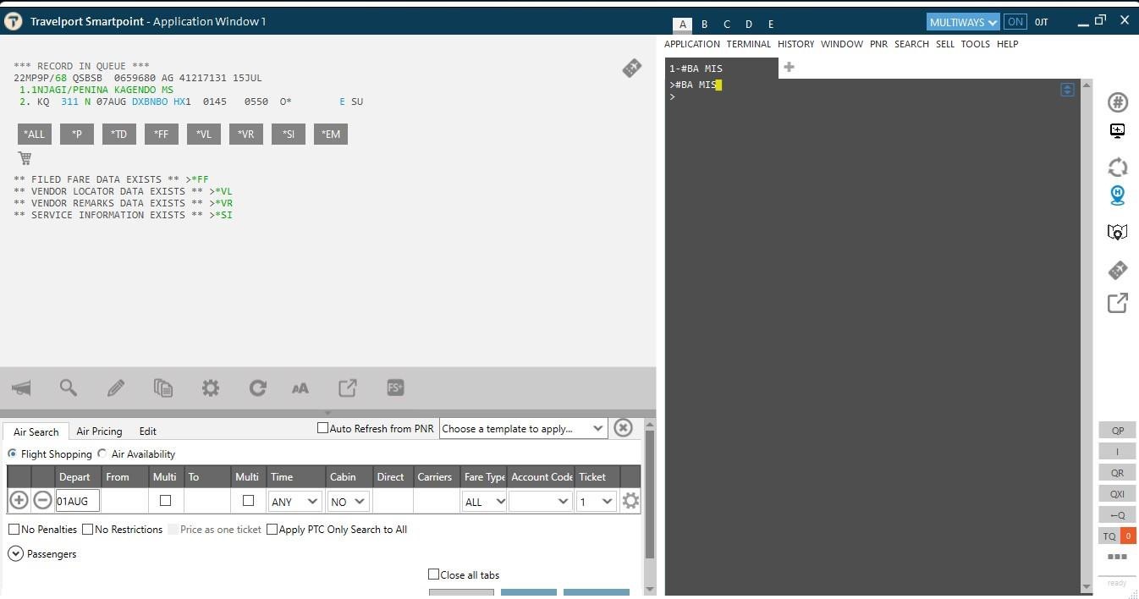Open the hotel map pin icon in sidebar
Image resolution: width=1139 pixels, height=599 pixels.
coord(1118,195)
